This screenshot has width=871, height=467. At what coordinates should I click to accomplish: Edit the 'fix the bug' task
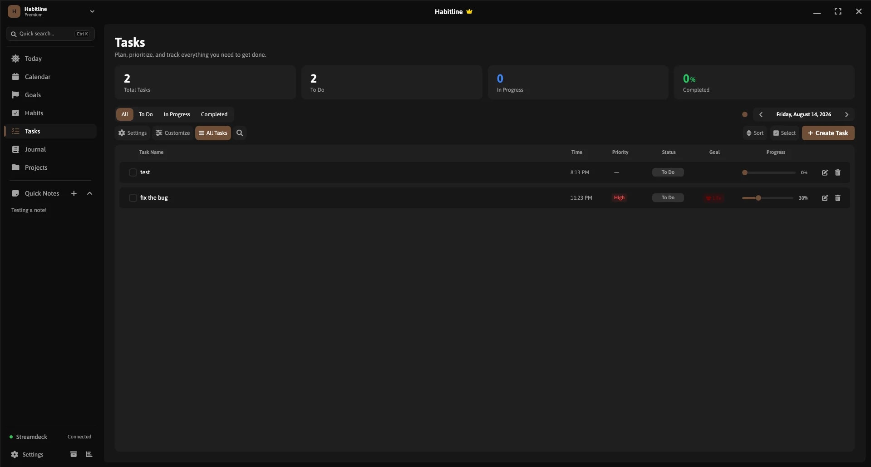[825, 198]
